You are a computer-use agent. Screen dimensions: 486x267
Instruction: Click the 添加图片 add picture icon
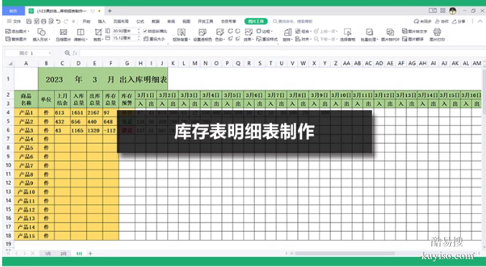coord(8,31)
